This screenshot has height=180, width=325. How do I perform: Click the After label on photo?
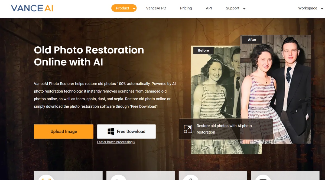tap(252, 40)
